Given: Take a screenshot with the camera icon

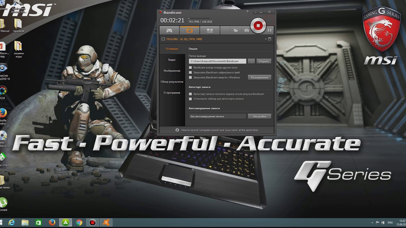Looking at the screenshot, I should click(247, 30).
